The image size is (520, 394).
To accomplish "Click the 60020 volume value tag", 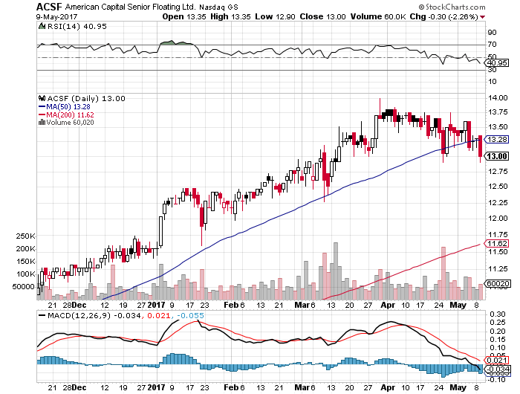I will (x=495, y=284).
